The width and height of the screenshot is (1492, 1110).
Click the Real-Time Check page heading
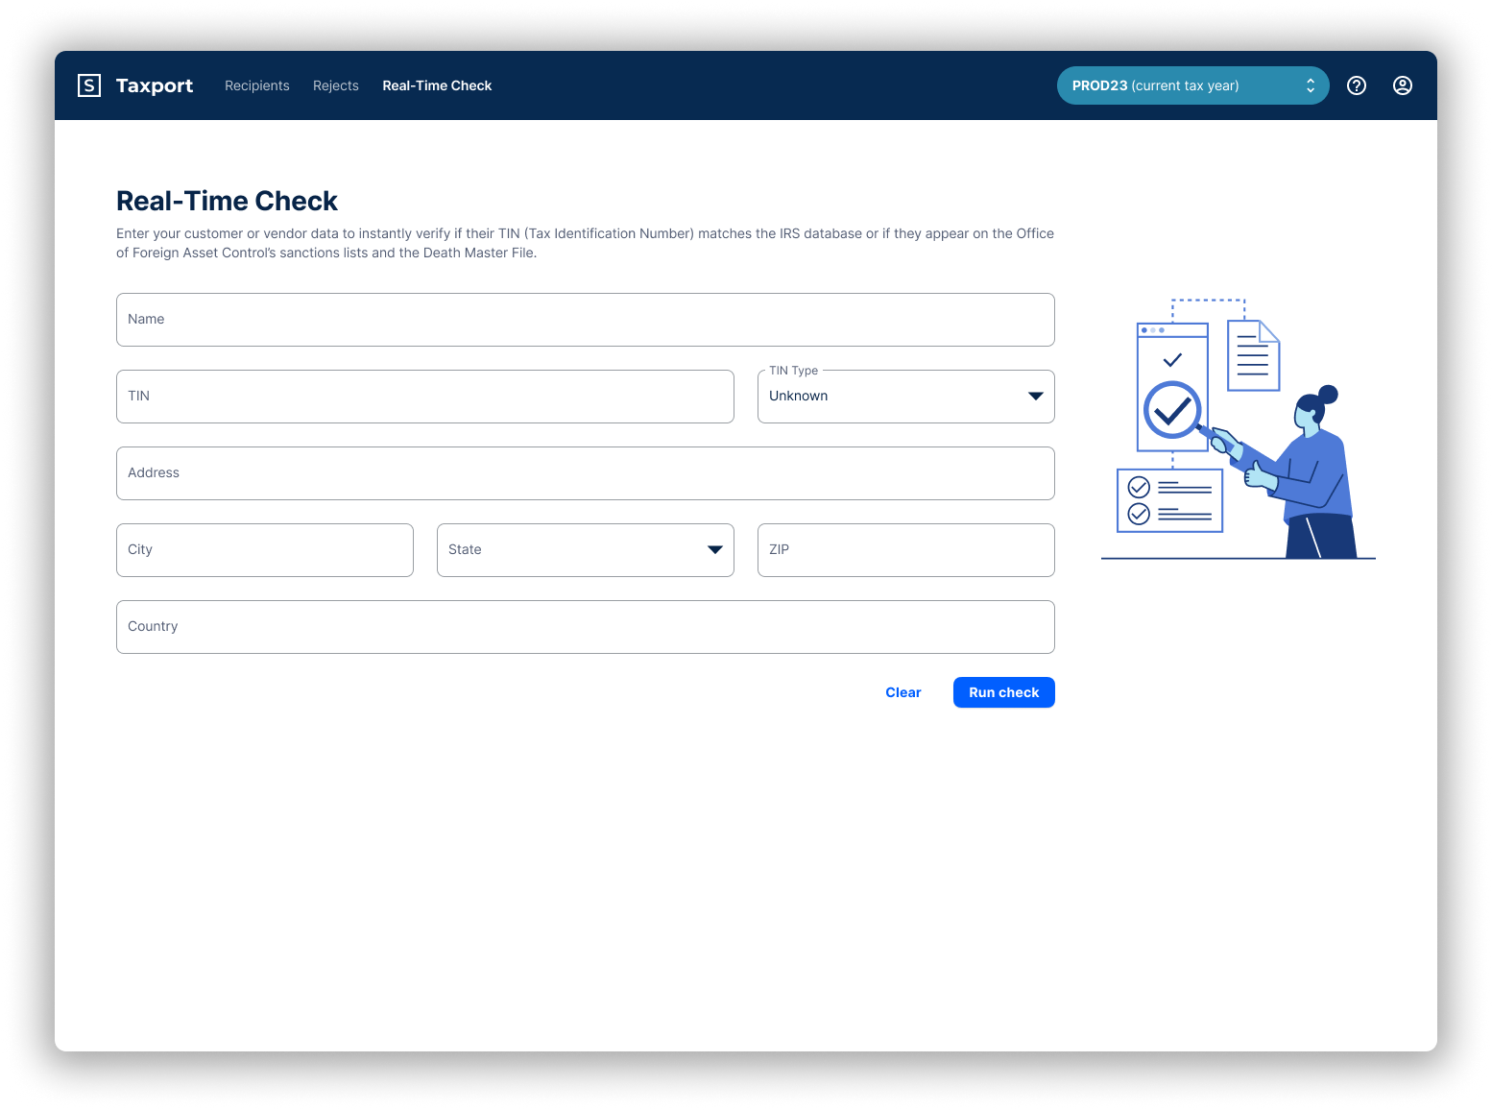[227, 201]
